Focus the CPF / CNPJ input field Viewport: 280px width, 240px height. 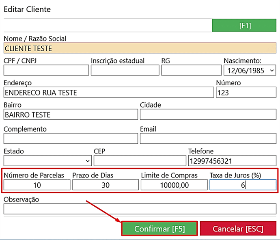click(46, 70)
